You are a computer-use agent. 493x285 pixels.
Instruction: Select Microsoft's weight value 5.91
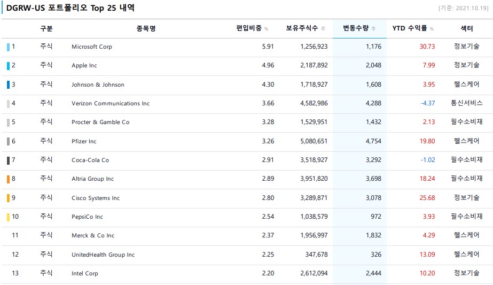(268, 47)
